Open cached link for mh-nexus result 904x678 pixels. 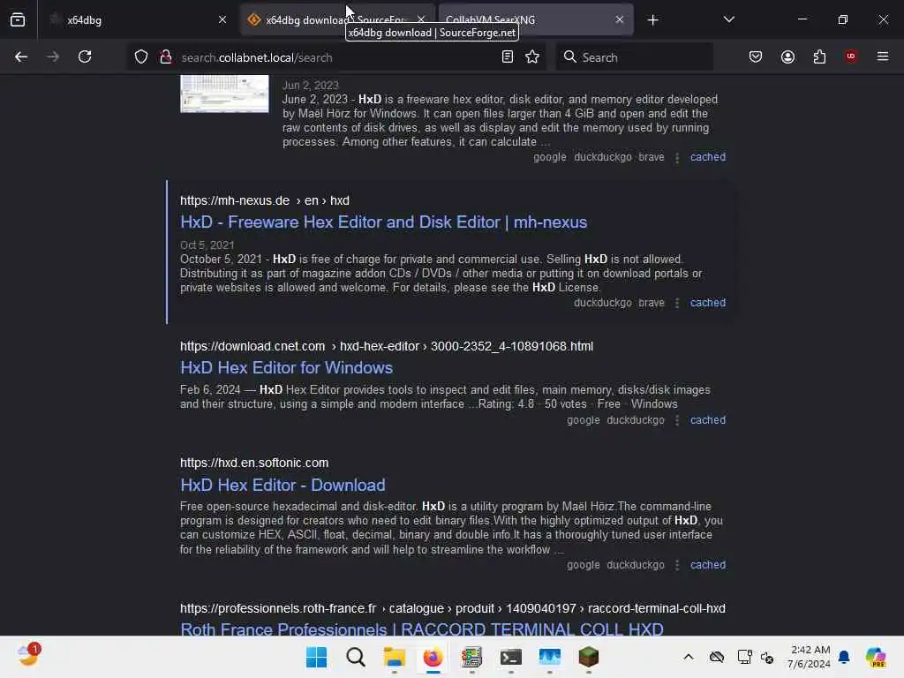(x=708, y=303)
